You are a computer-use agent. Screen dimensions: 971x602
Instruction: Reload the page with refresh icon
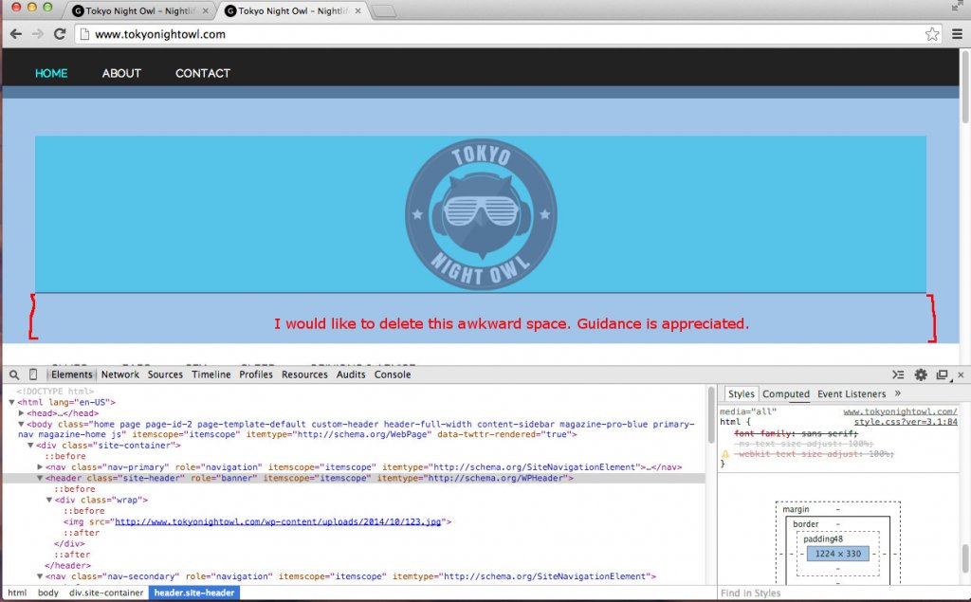tap(60, 34)
